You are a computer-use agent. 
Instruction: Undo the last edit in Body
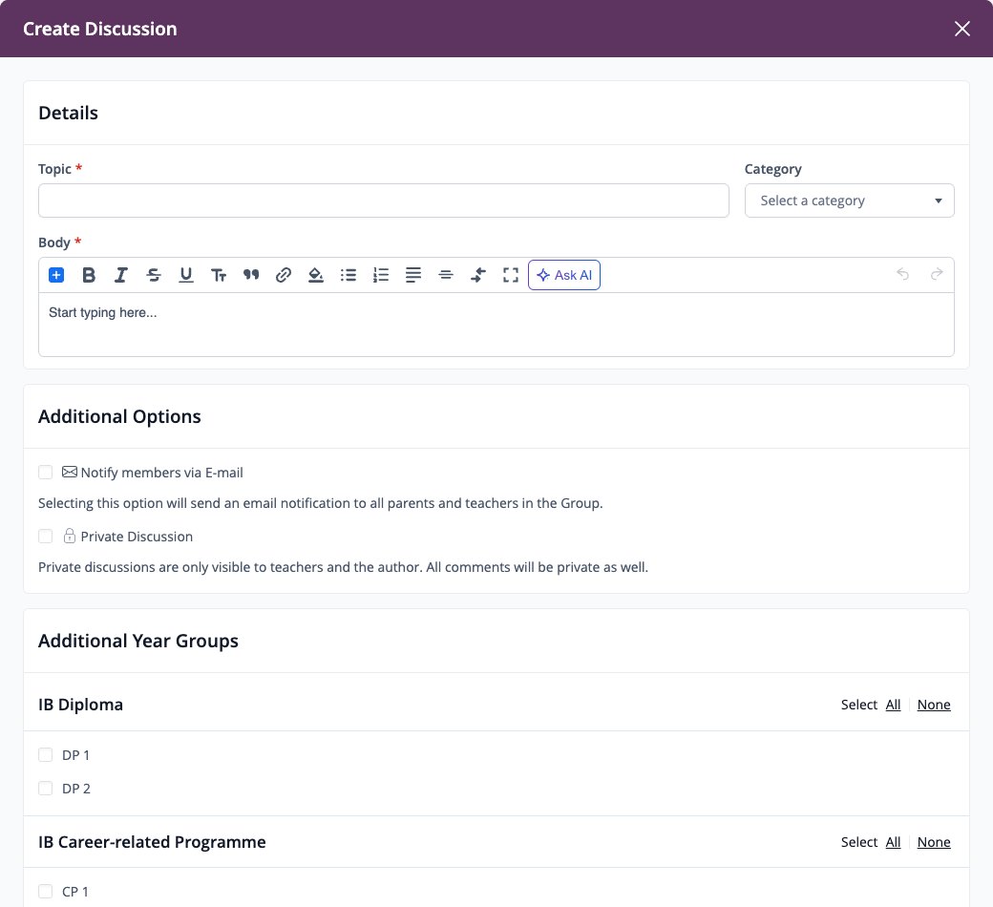[903, 274]
